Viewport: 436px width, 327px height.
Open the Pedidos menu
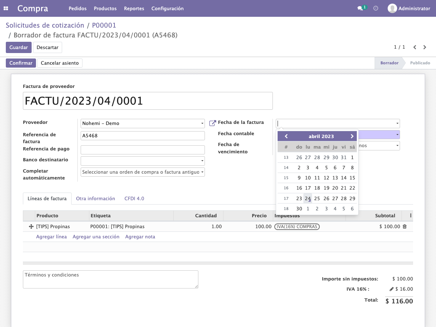77,8
